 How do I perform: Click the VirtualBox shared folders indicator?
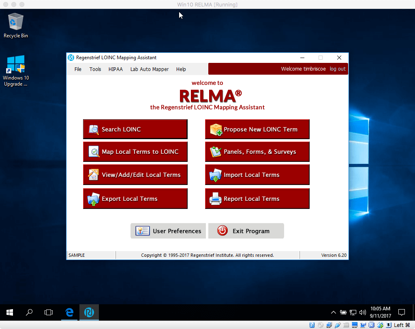[x=346, y=325]
